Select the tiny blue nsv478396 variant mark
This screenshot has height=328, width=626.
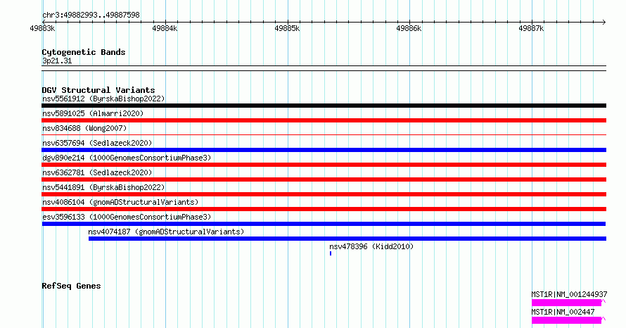click(x=331, y=253)
